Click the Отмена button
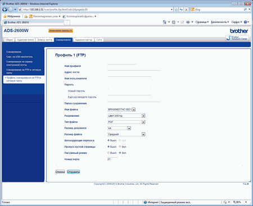The height and width of the screenshot is (206, 253). click(60, 172)
